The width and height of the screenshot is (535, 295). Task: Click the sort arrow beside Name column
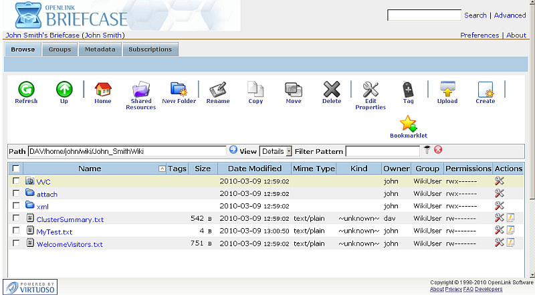tap(162, 169)
